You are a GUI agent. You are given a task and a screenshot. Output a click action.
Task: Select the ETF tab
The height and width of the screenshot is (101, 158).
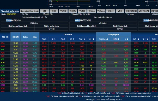[44, 11]
